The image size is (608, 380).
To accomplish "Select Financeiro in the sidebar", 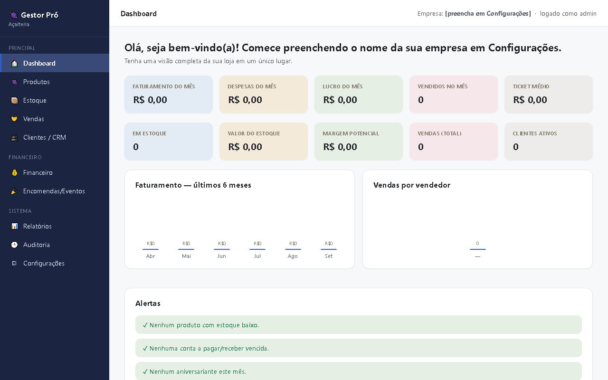I will (x=55, y=172).
